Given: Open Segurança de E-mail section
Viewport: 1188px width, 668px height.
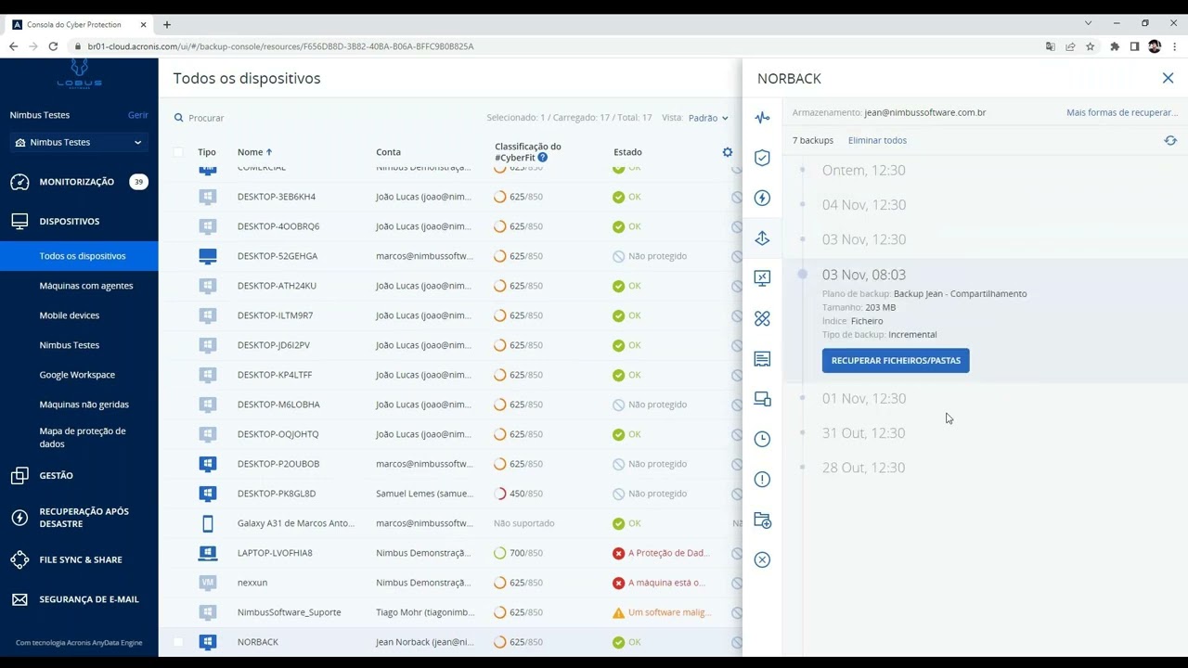Looking at the screenshot, I should pos(79,599).
